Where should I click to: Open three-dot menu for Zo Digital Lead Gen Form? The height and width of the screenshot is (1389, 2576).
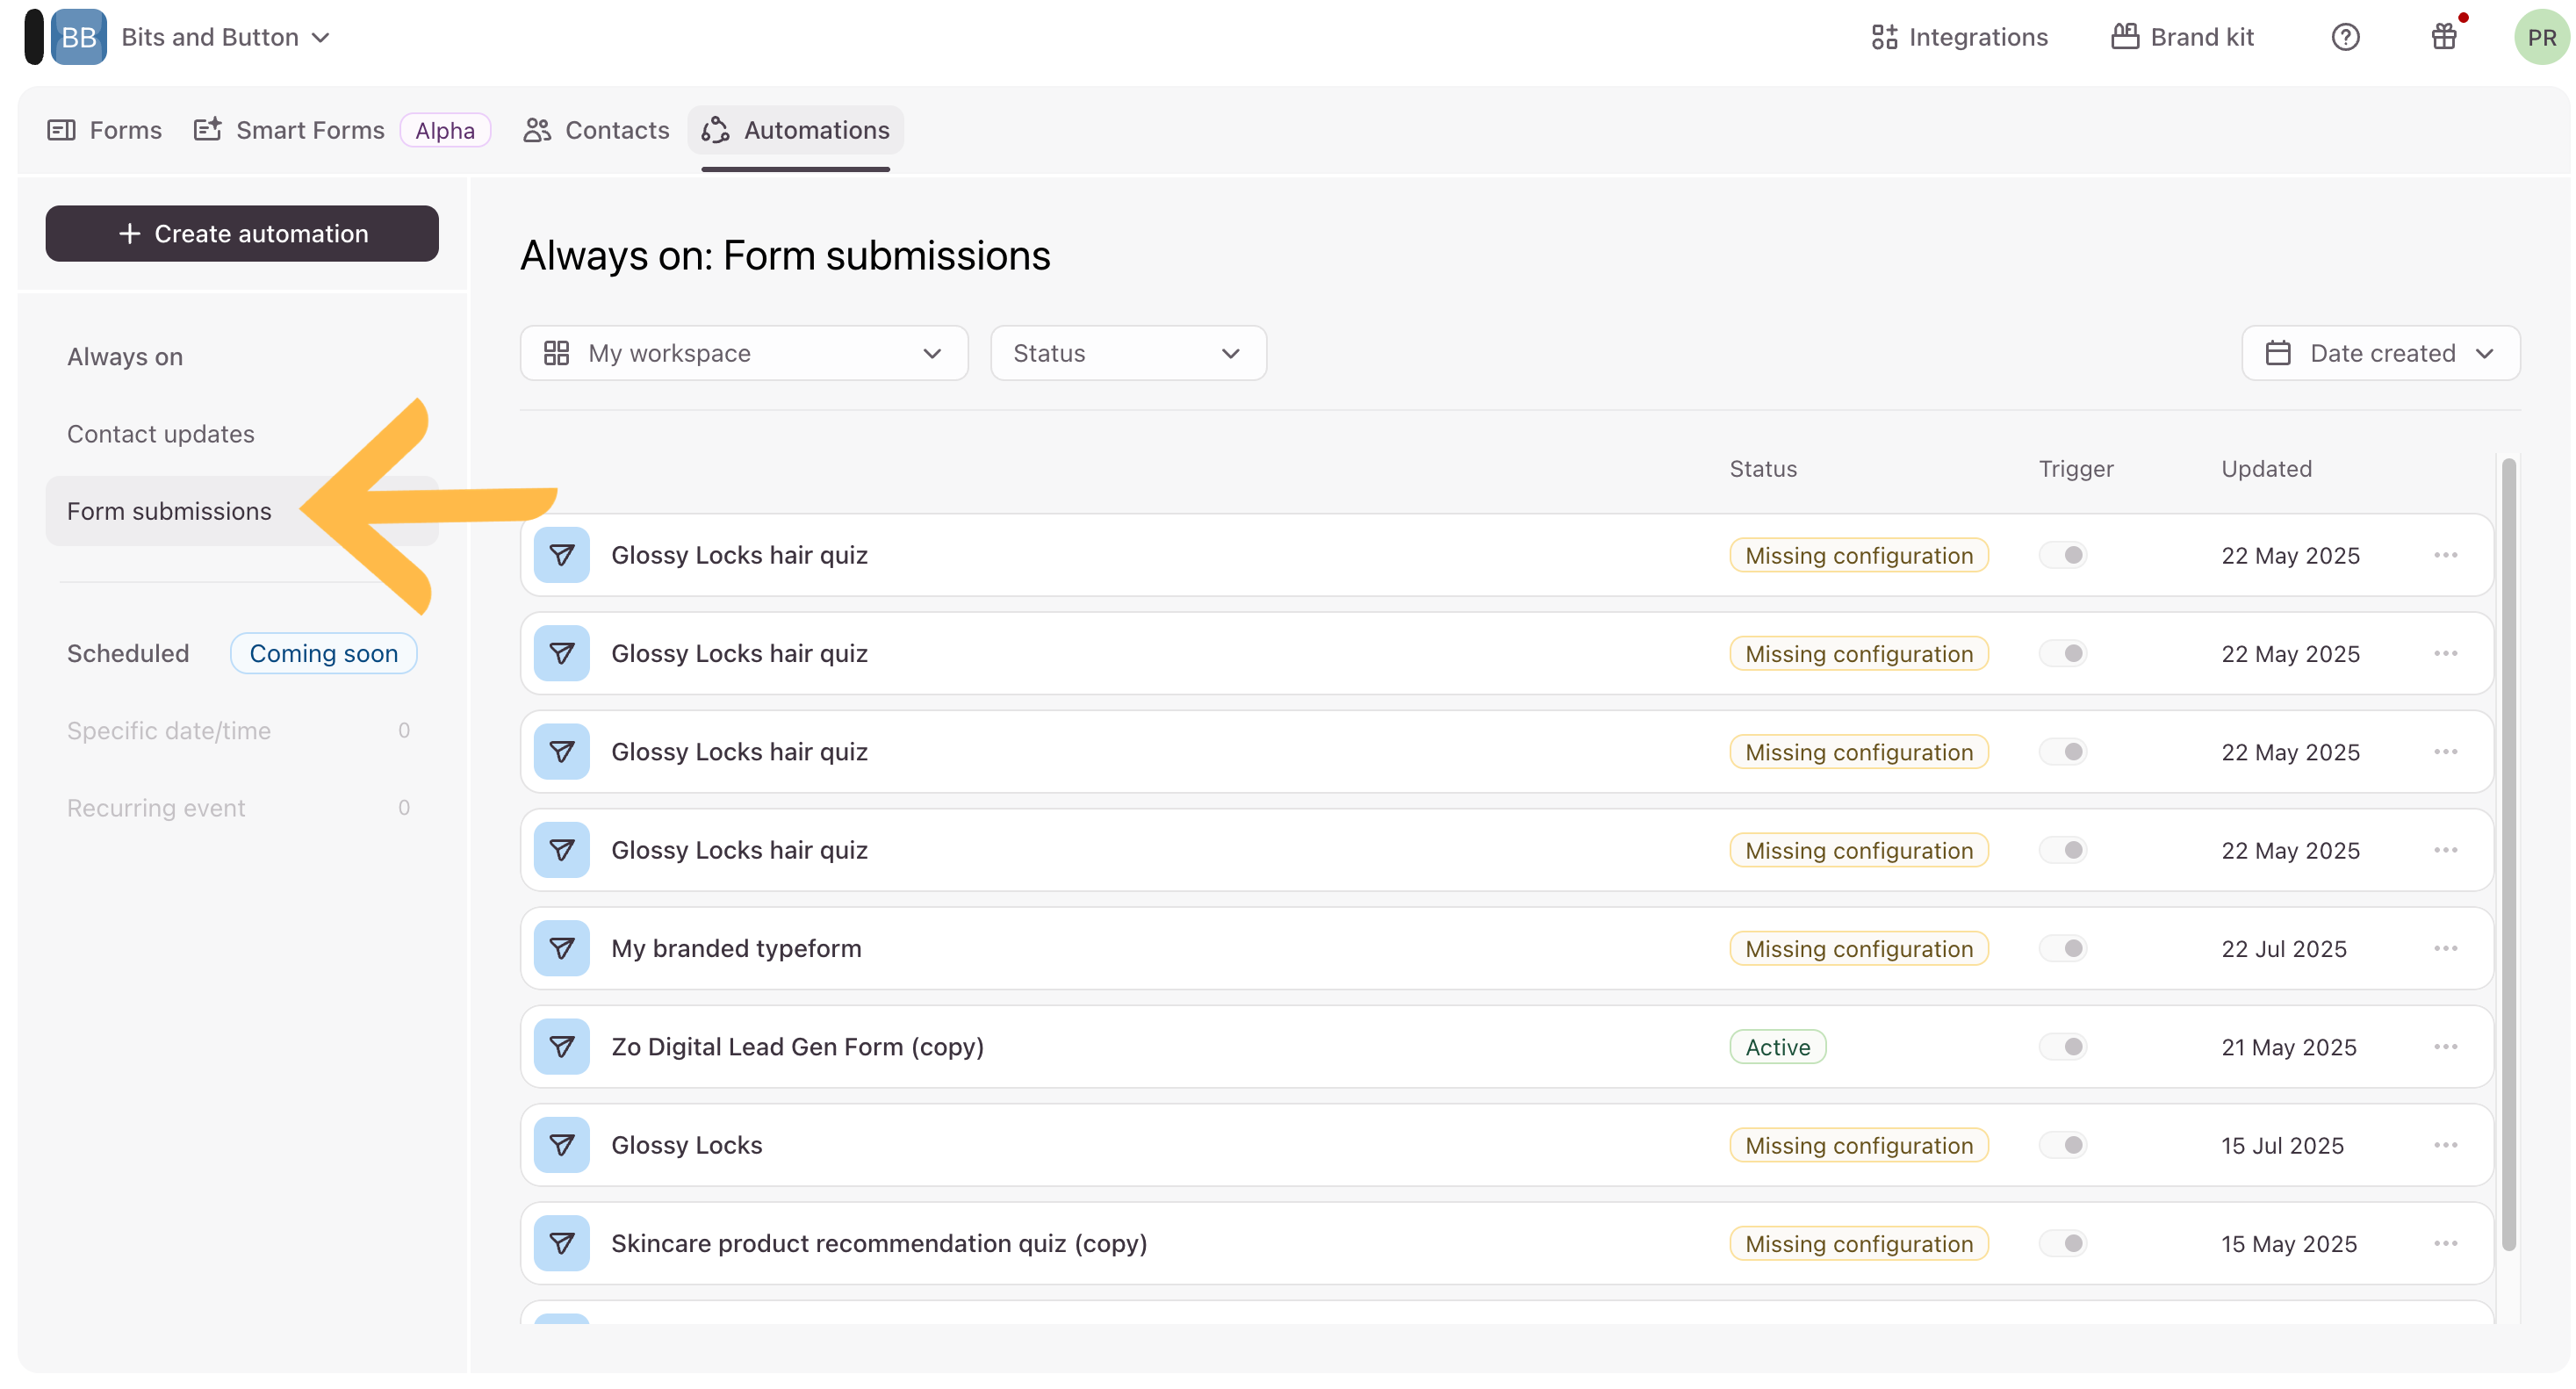[2445, 1046]
